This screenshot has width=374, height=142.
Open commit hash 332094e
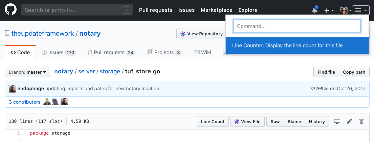pos(320,88)
